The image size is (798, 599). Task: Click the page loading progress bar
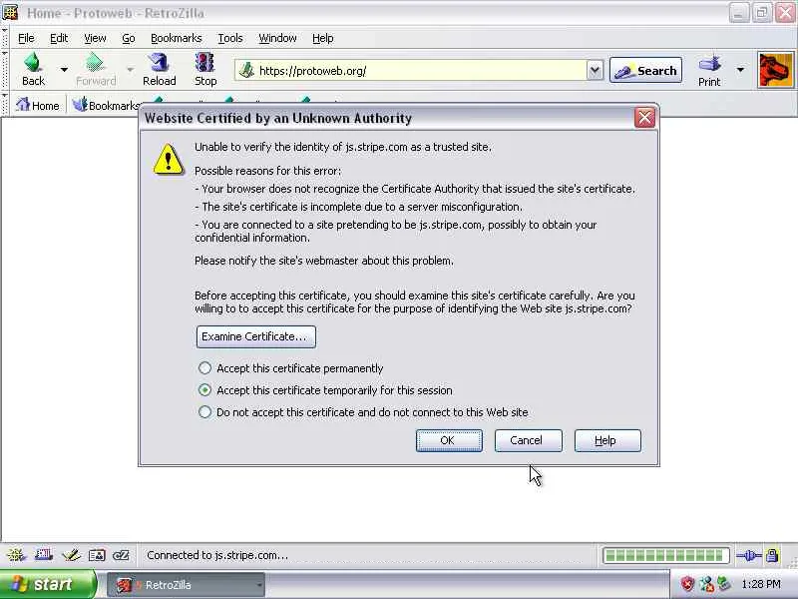665,555
